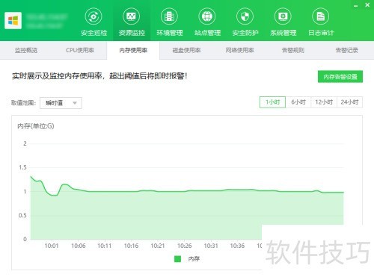Click the memory line dip near 10:01
The image size is (374, 280).
point(54,196)
